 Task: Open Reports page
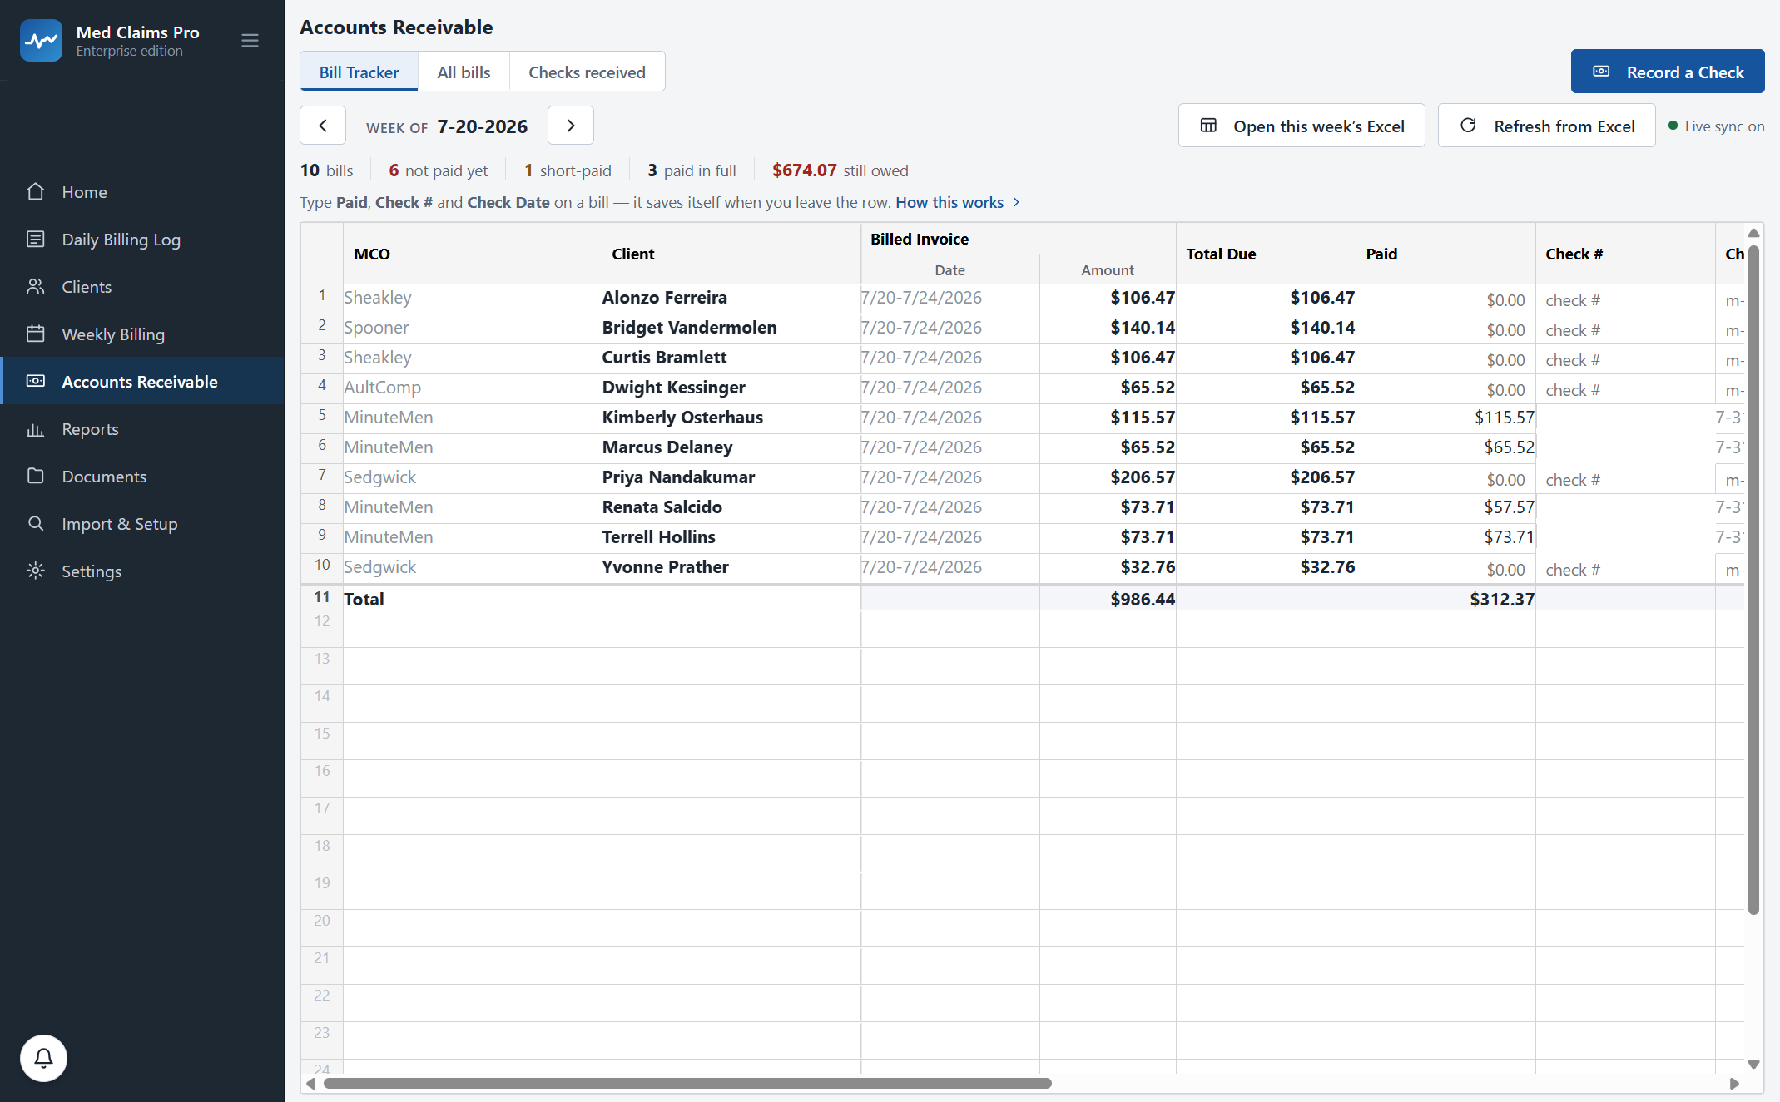click(x=142, y=428)
